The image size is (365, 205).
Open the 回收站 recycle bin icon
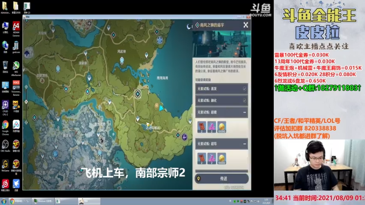5,67
